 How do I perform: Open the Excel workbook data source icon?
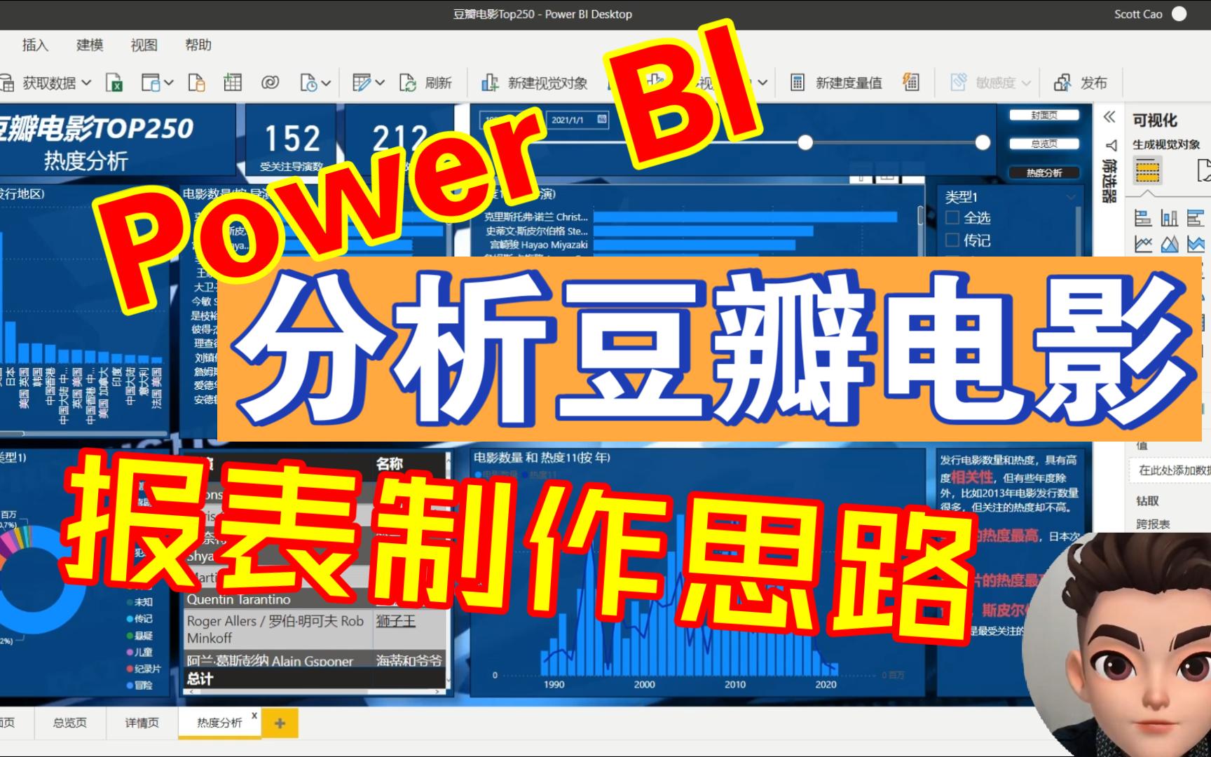click(x=114, y=83)
